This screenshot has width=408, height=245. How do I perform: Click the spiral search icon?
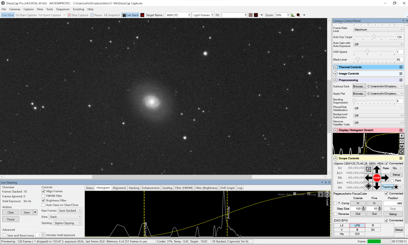coord(368,169)
